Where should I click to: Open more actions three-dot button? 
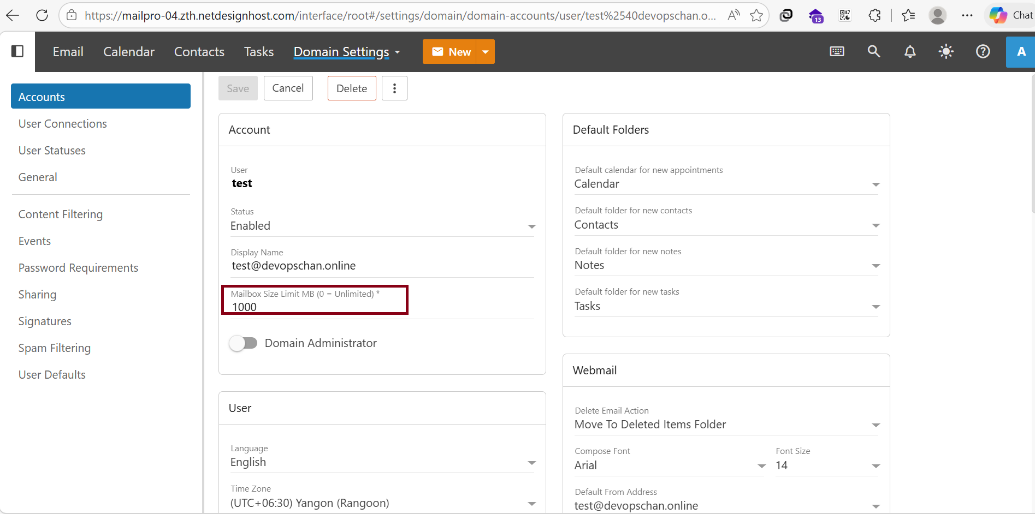(x=394, y=88)
